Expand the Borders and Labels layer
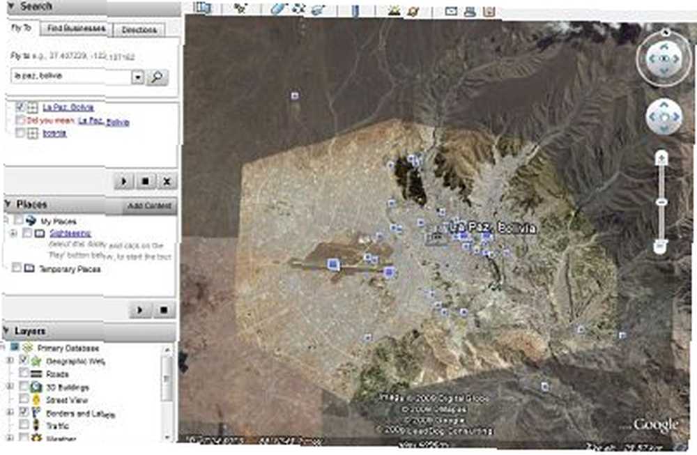This screenshot has height=455, width=697. point(10,412)
